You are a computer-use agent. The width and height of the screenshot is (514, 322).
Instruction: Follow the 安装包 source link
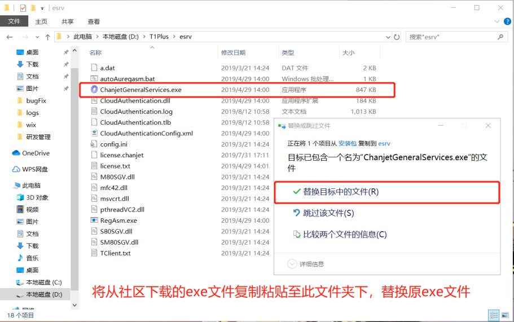point(348,143)
